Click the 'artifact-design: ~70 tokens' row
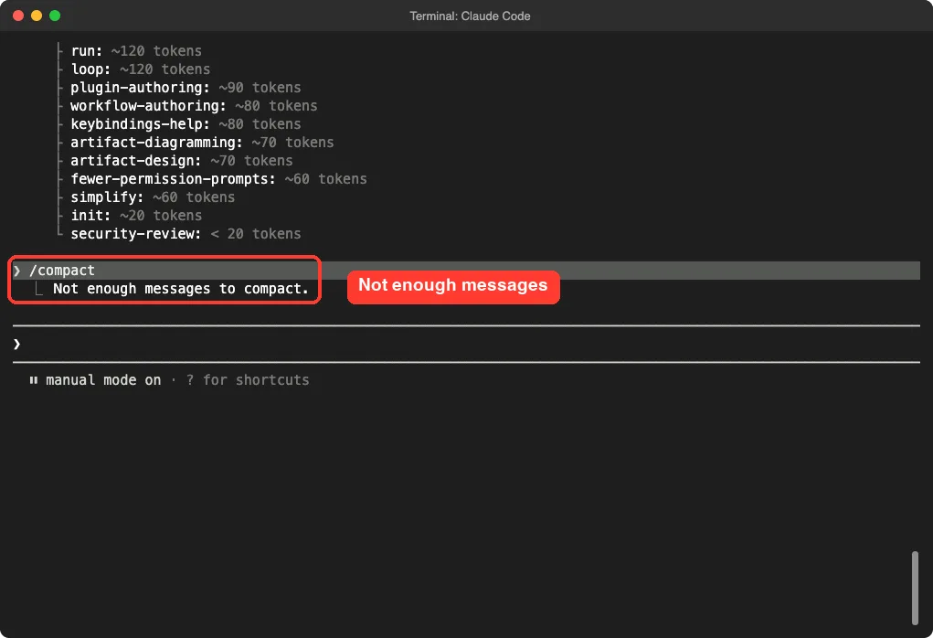933x638 pixels. 182,161
